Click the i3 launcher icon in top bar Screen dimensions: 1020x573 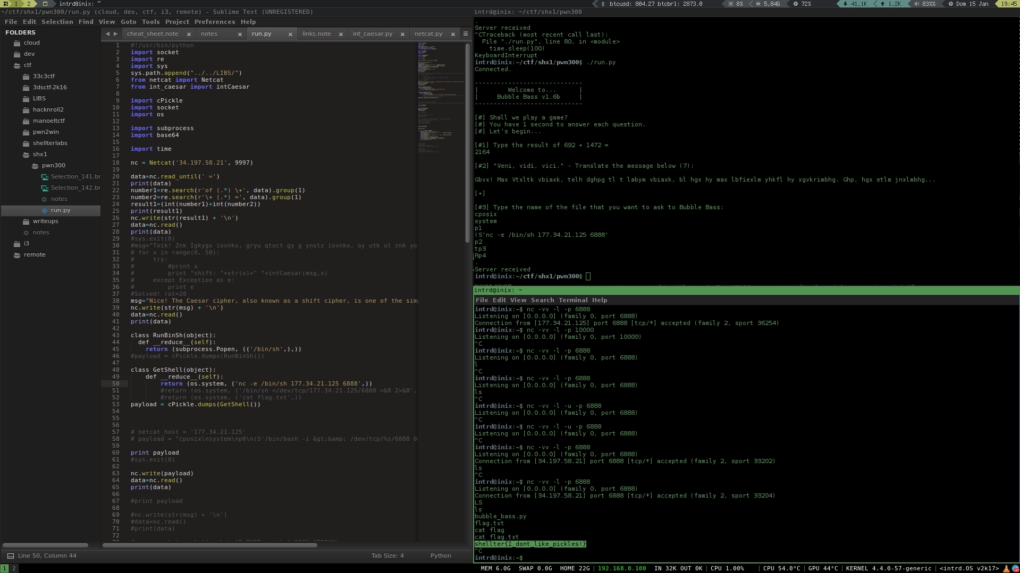[6, 4]
